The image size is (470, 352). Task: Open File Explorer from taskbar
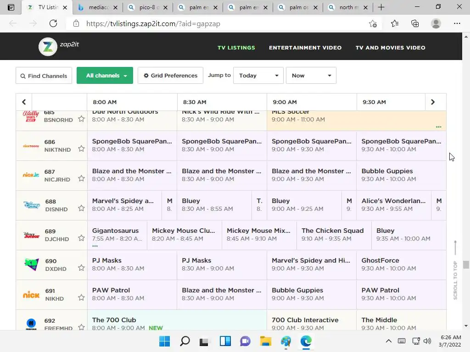pyautogui.click(x=265, y=341)
